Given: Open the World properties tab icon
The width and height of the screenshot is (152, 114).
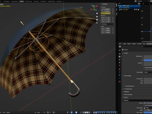Looking at the screenshot, I should 119,66.
